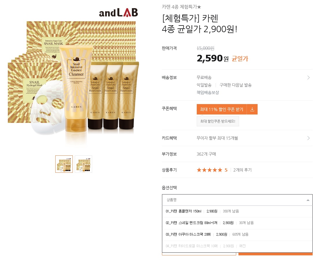Click the main product image
317x260 pixels.
74,78
